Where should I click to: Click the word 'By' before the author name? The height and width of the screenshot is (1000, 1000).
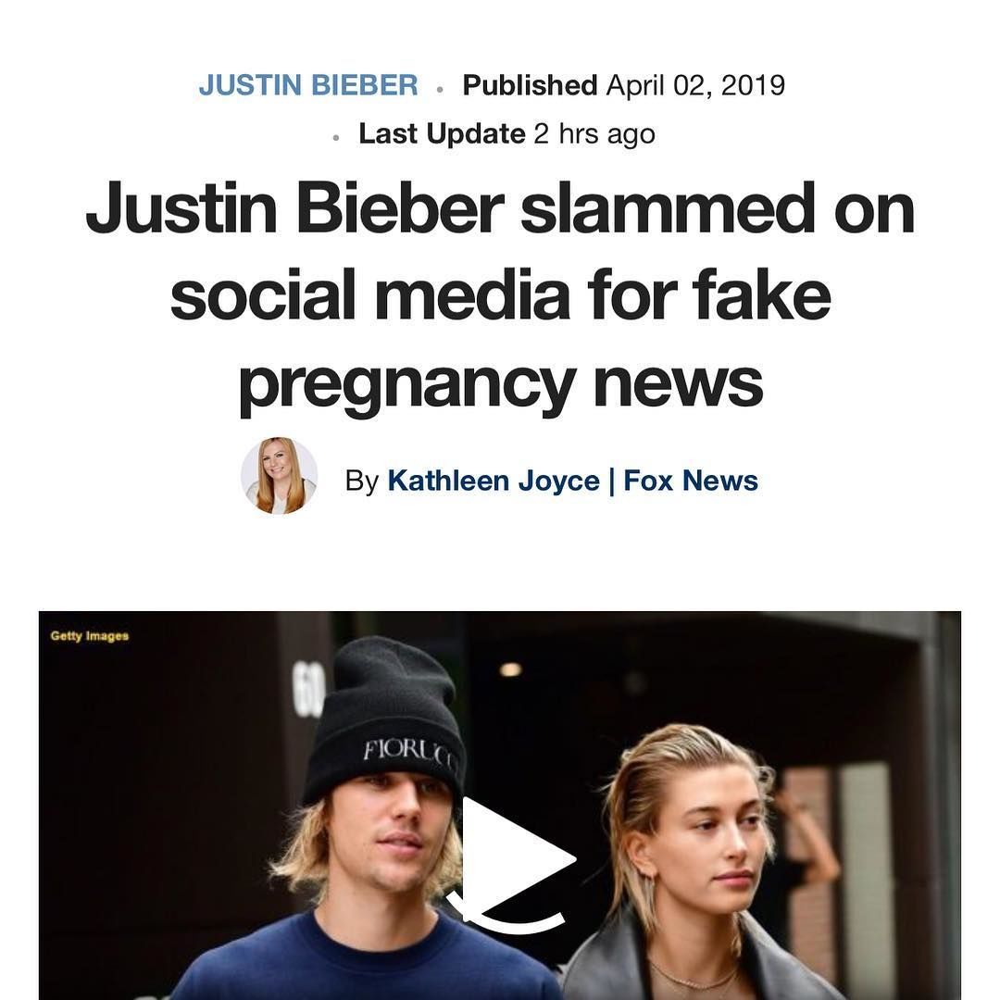point(362,481)
